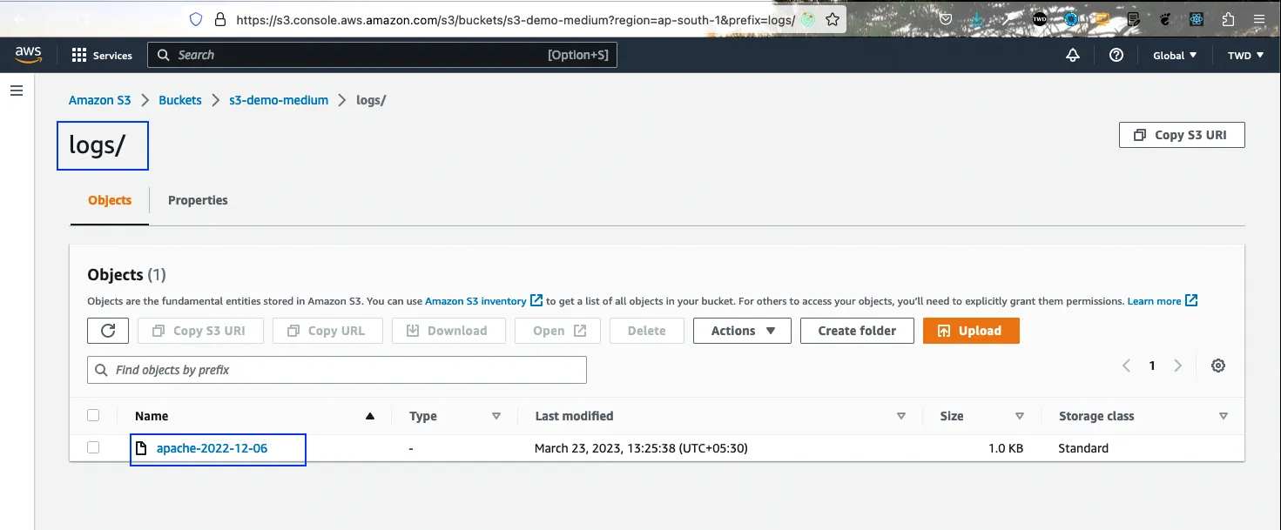Go to Amazon S3 breadcrumb

tap(100, 100)
